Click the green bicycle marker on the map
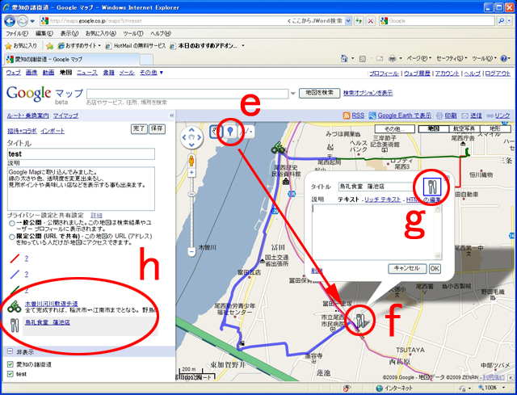The width and height of the screenshot is (517, 395). click(x=278, y=148)
